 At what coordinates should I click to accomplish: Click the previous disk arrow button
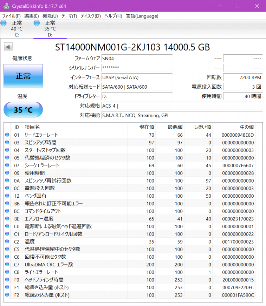(x=8, y=47)
